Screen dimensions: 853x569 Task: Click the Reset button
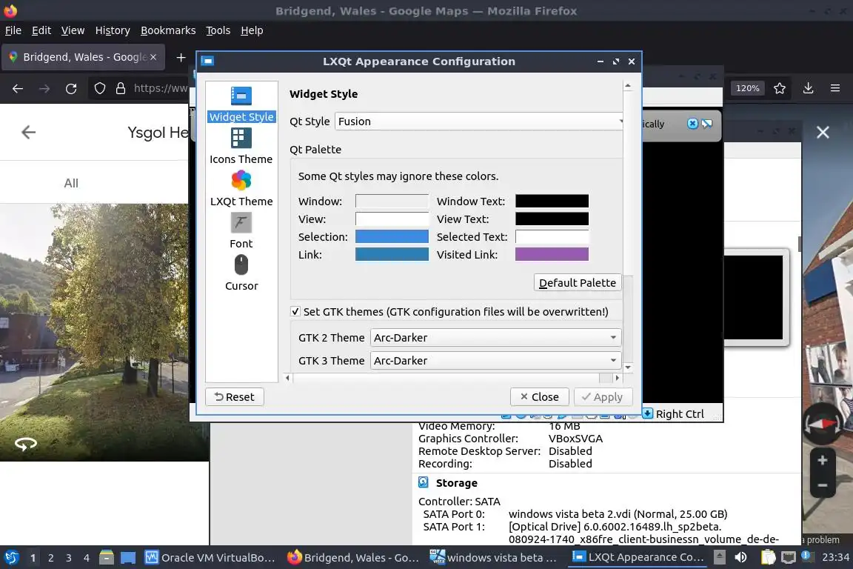pos(235,397)
